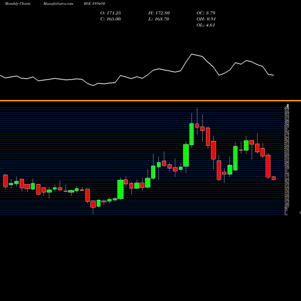This screenshot has height=301, width=301.
Task: Select the 'Monthly Charts' title text
Action: tap(17, 4)
